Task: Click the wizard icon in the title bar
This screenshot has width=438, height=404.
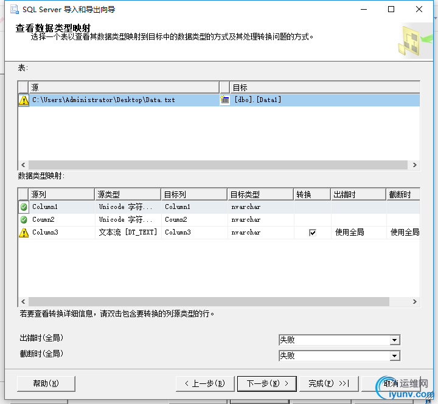Action: tap(15, 9)
